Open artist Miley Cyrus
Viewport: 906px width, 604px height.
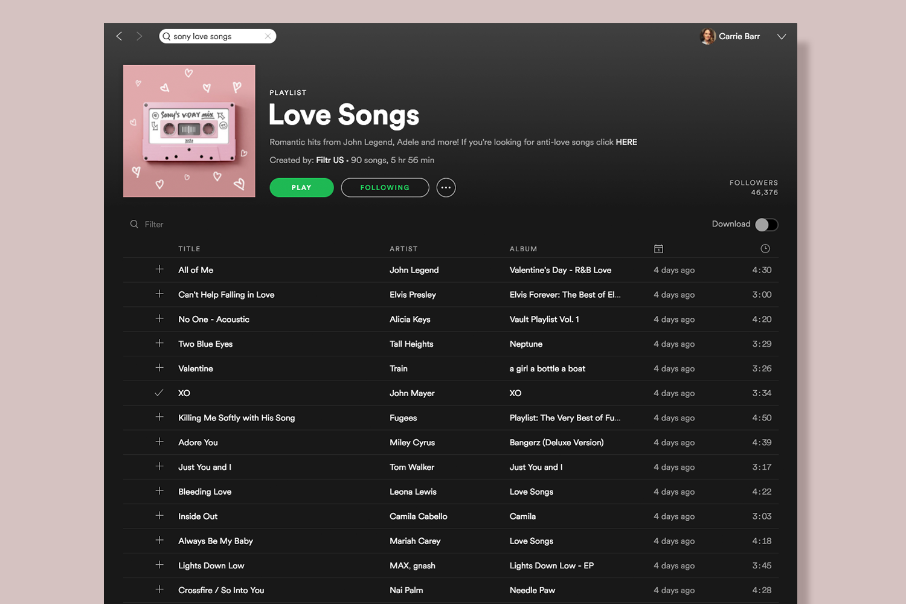pyautogui.click(x=412, y=443)
